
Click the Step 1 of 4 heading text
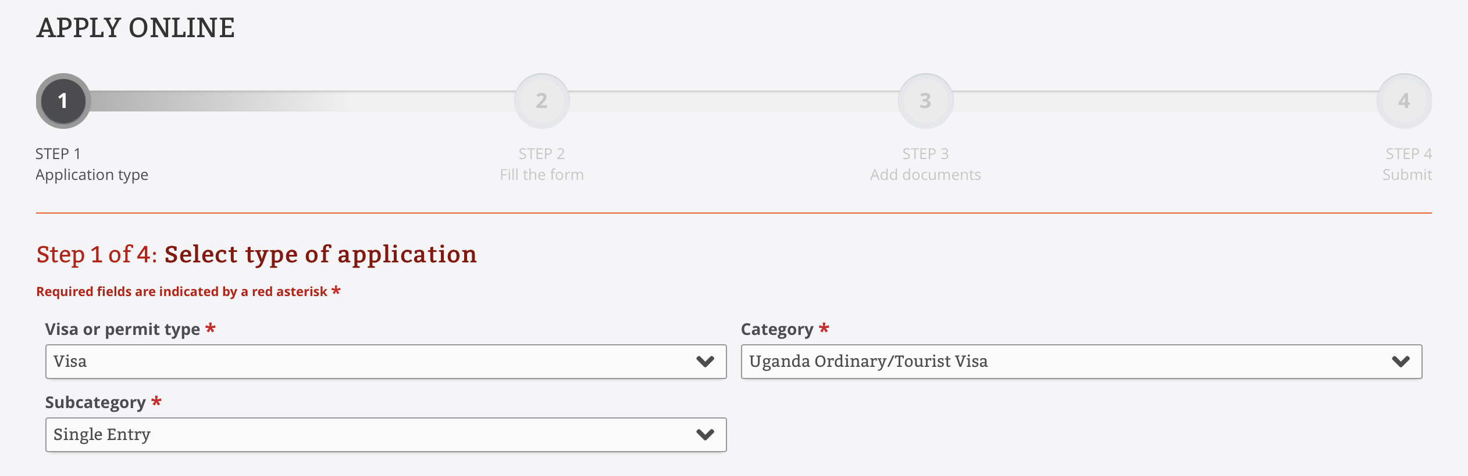point(256,254)
